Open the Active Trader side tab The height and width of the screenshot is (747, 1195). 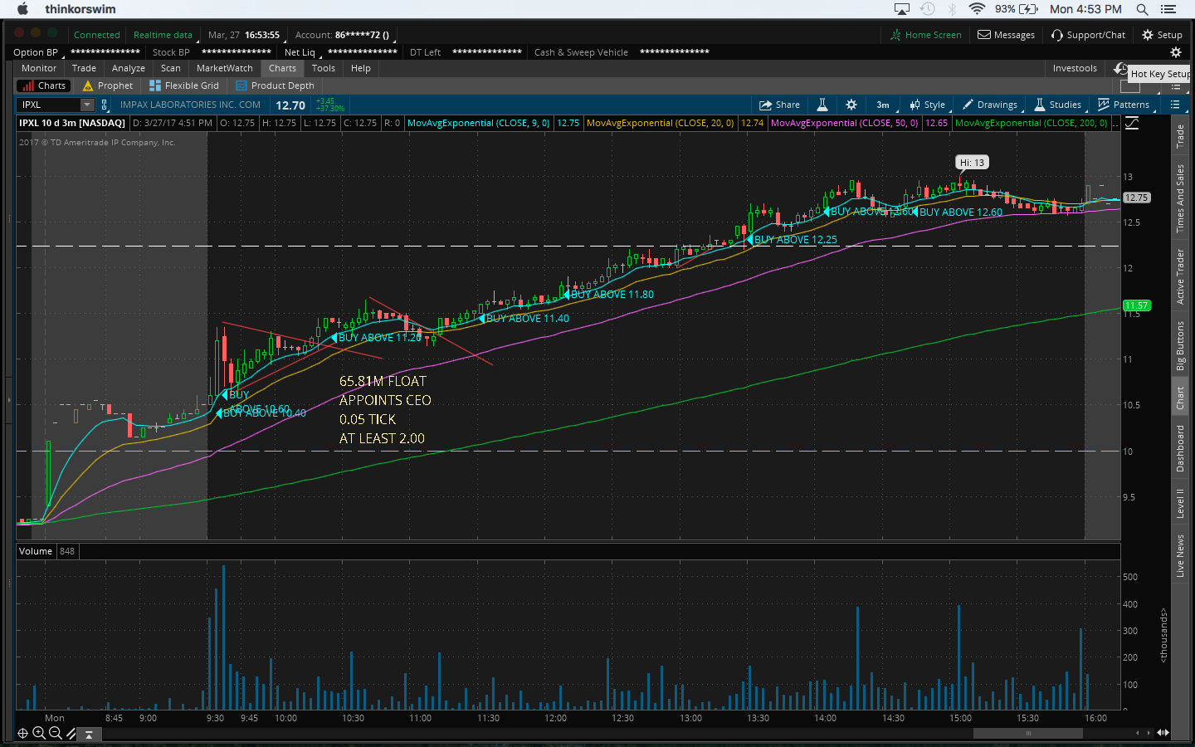tap(1180, 276)
